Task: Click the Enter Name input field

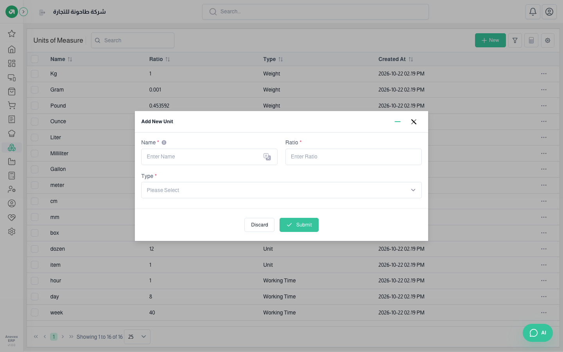Action: click(209, 157)
